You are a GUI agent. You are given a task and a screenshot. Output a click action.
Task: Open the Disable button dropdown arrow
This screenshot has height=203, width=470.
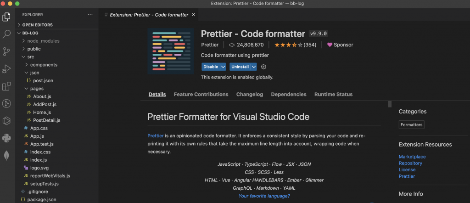[x=223, y=67]
